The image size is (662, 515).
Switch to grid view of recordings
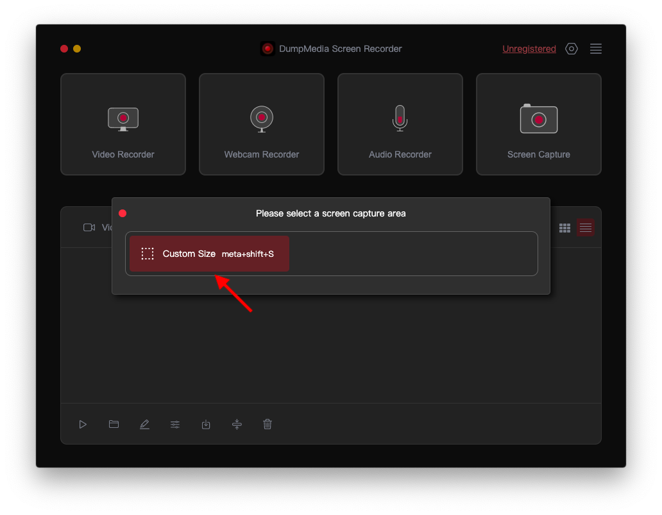tap(564, 228)
